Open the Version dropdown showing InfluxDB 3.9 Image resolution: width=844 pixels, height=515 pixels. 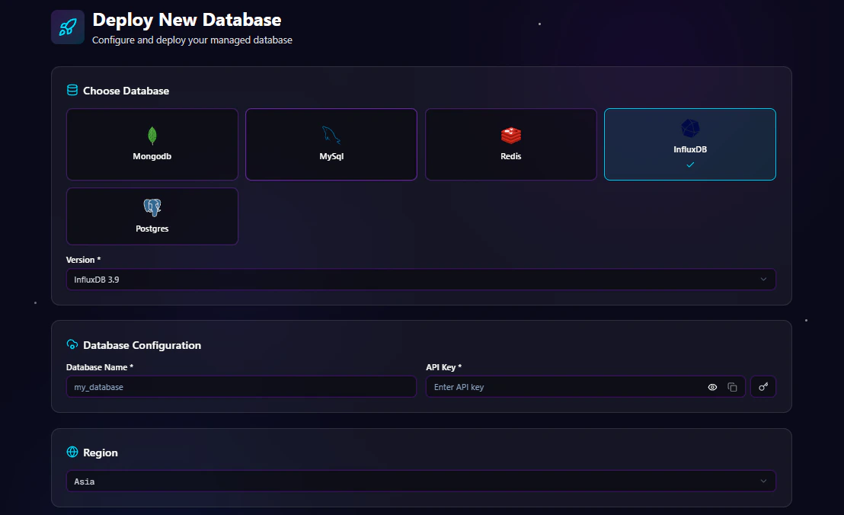(421, 280)
